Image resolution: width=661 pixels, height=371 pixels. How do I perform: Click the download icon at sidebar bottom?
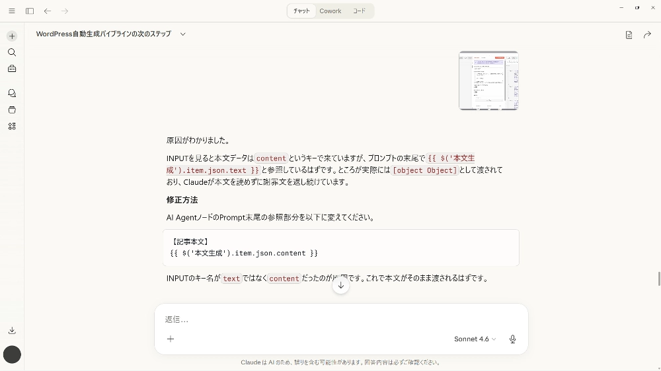click(12, 330)
